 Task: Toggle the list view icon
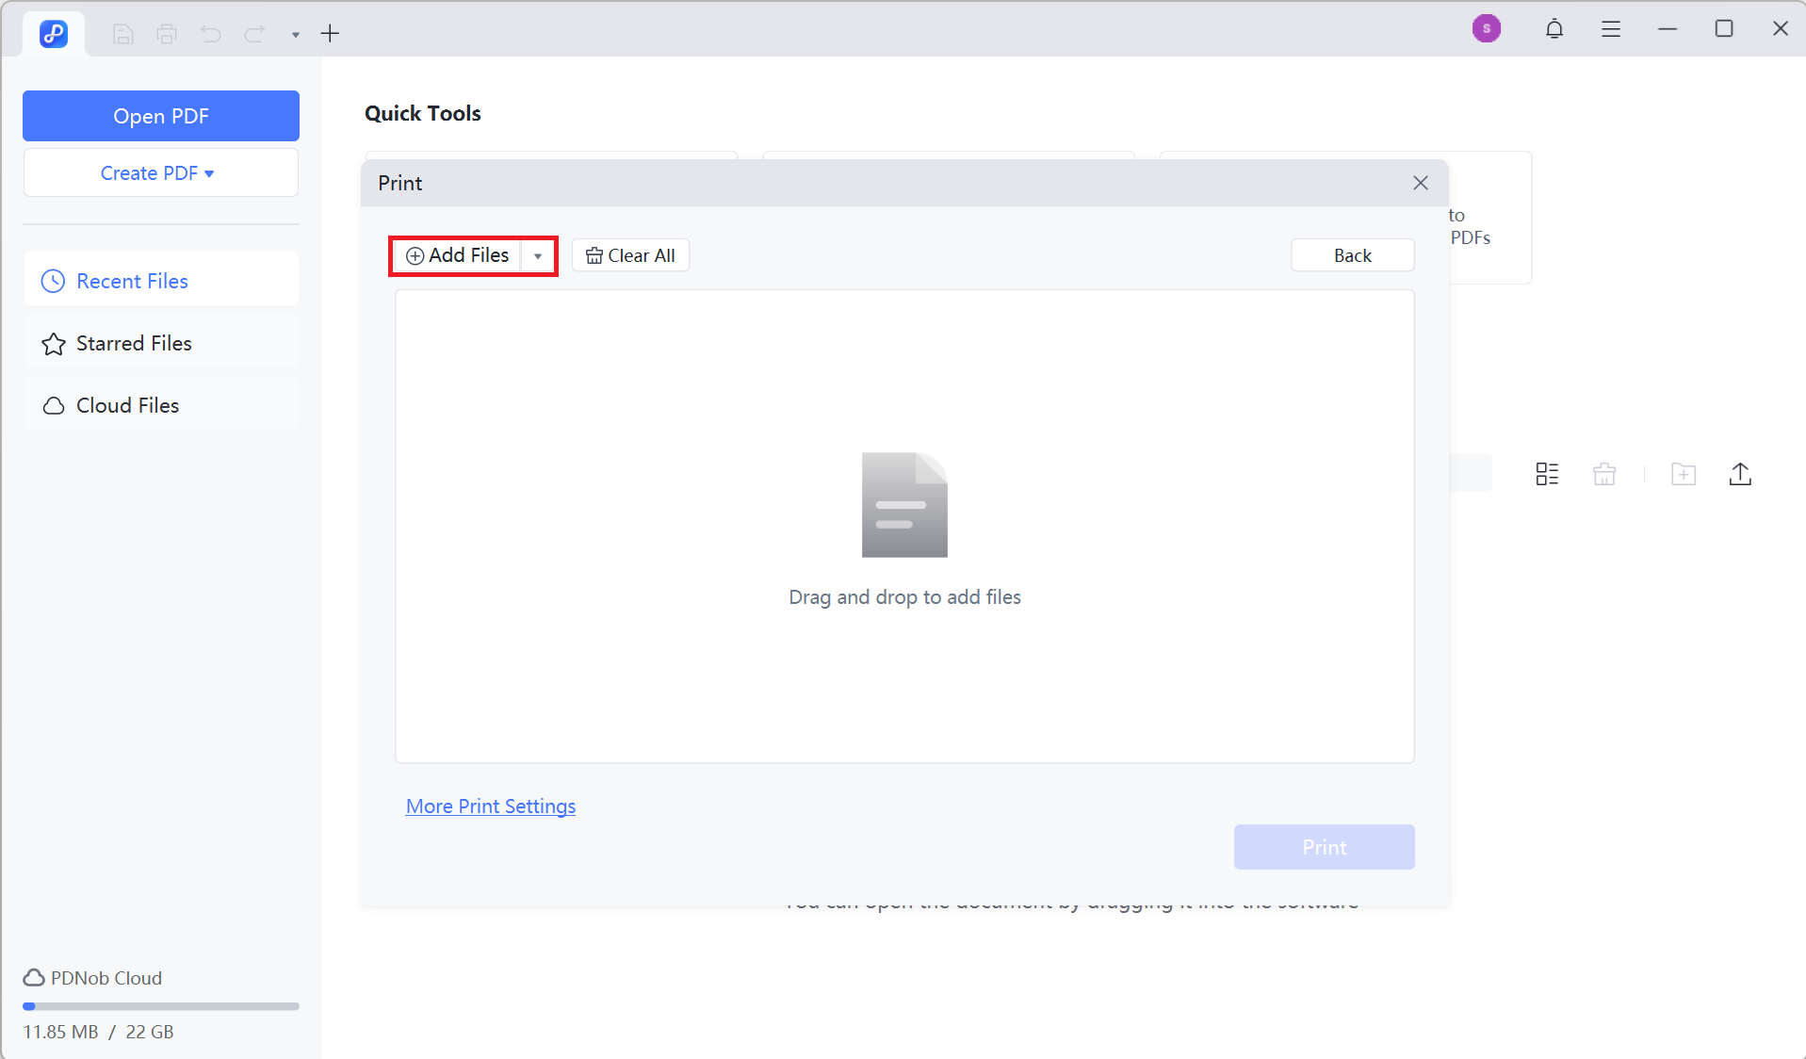point(1546,474)
